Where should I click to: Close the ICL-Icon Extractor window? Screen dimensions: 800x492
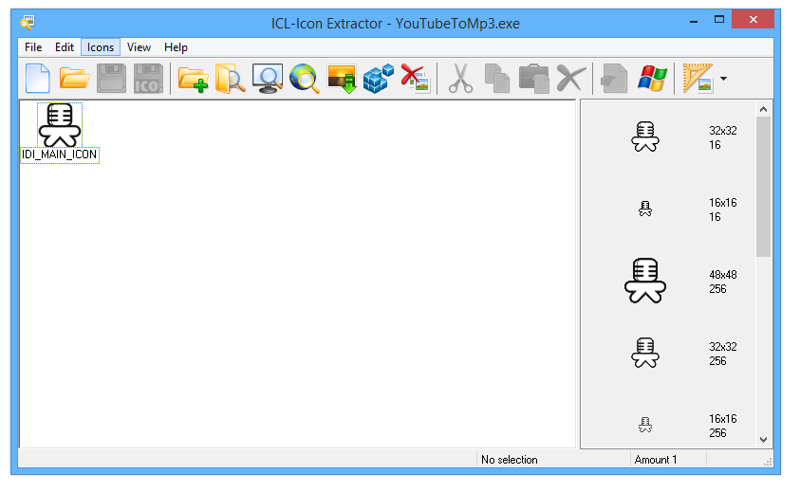click(753, 19)
